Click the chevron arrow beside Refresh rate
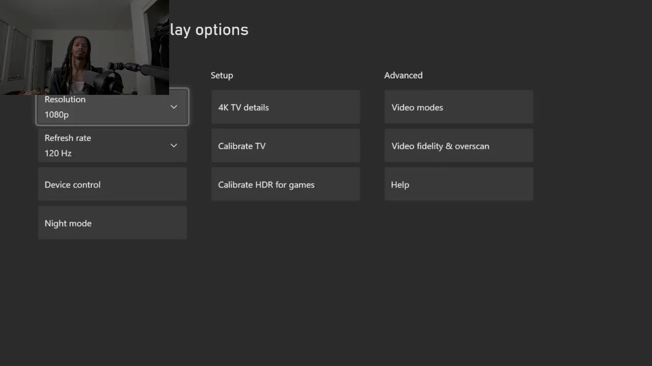 (174, 145)
